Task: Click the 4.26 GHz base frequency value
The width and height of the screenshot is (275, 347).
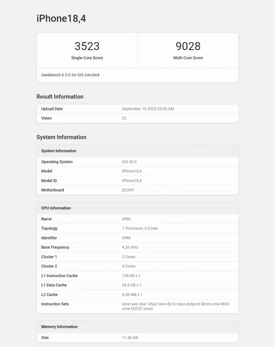Action: (x=130, y=248)
